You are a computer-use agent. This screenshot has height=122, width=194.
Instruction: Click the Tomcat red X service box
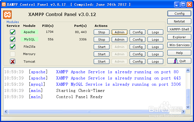(12, 61)
